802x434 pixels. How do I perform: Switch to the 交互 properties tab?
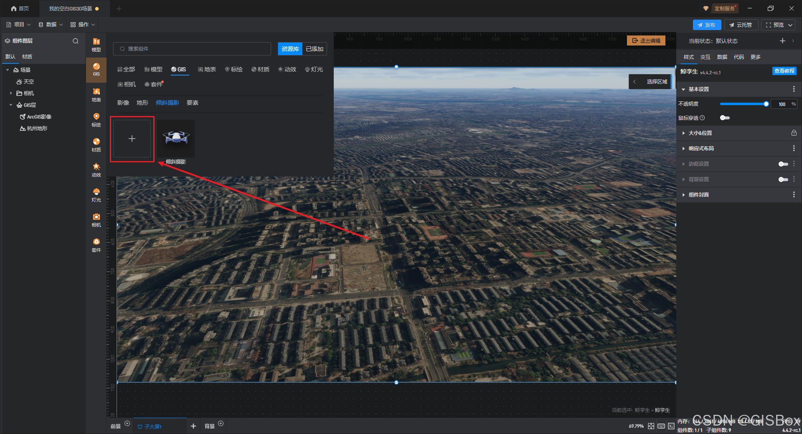point(706,57)
